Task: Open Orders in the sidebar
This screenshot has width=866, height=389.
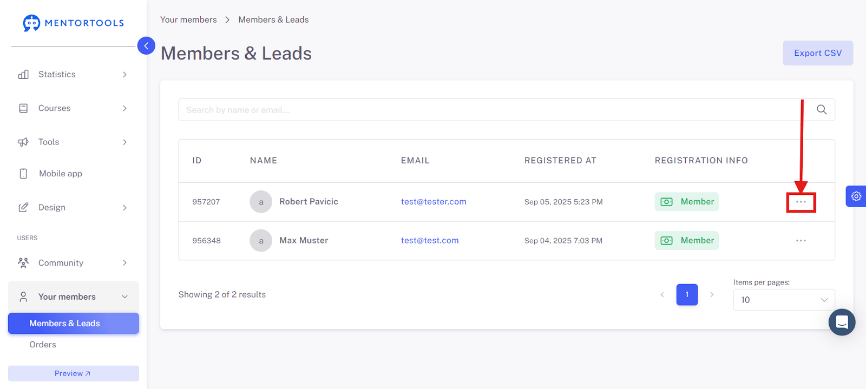Action: point(43,345)
